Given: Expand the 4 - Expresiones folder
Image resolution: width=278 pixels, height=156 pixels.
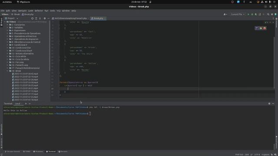Looking at the screenshot, I should click(7, 30).
